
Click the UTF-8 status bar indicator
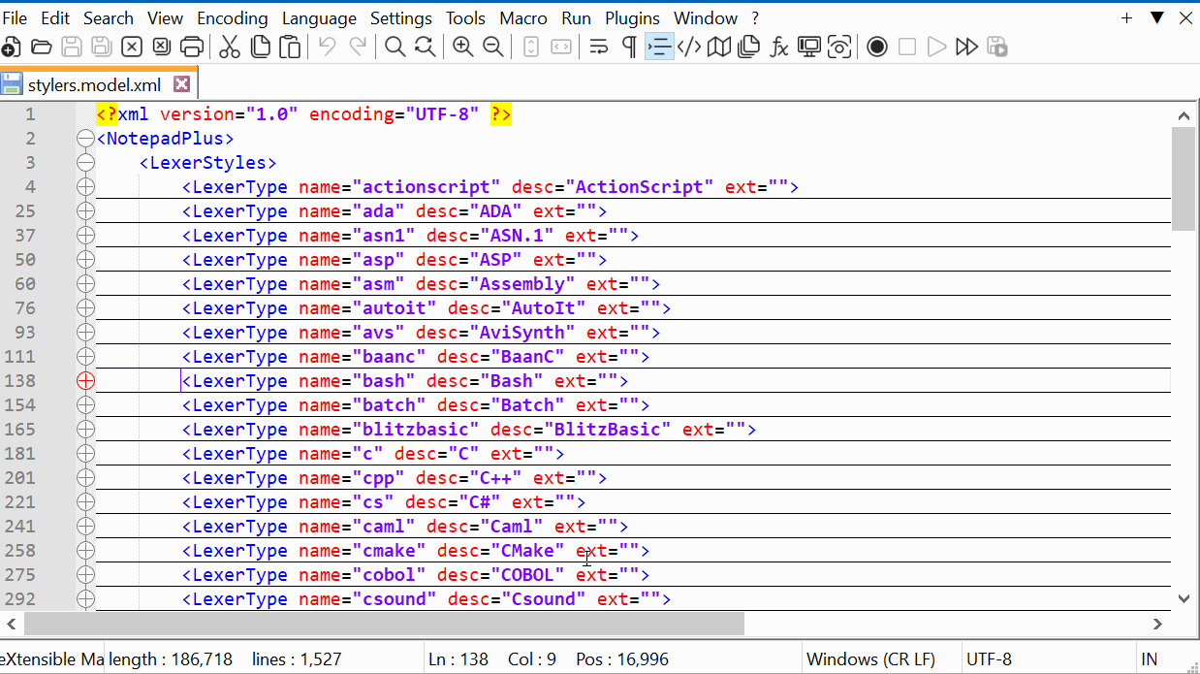[990, 658]
